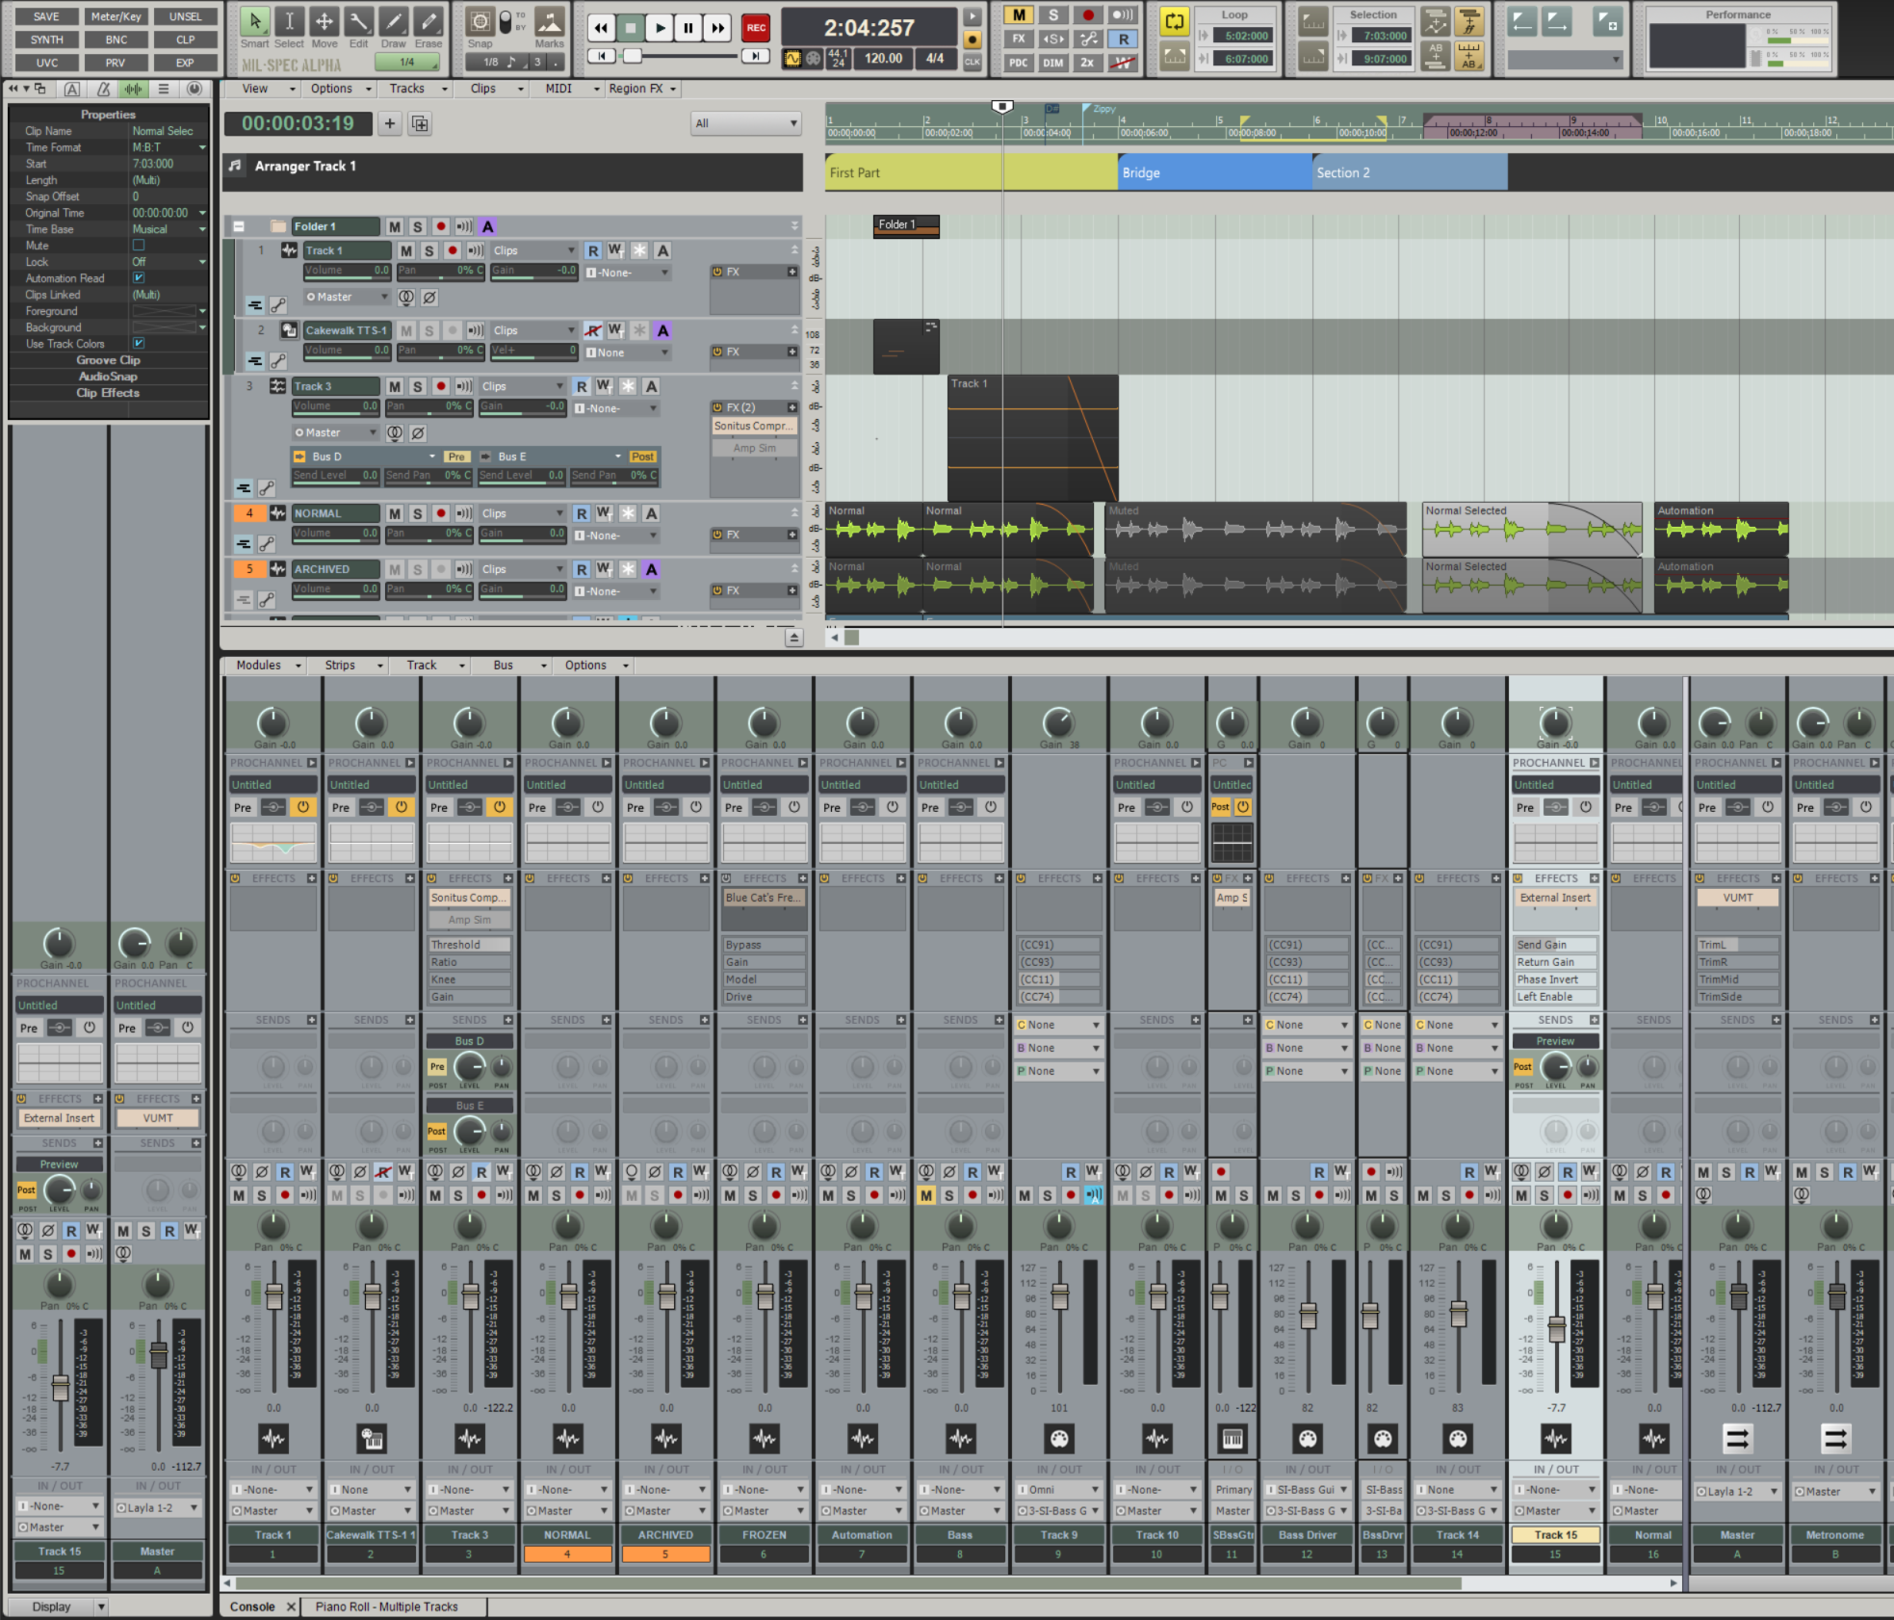1894x1620 pixels.
Task: Click the SAVE button
Action: [46, 16]
